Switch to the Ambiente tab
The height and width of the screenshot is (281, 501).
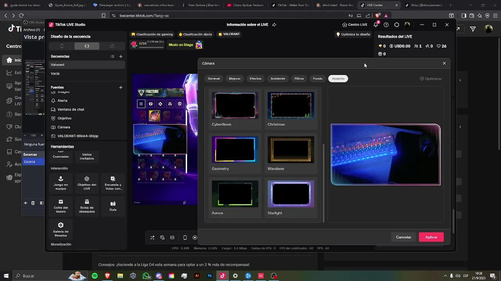(278, 79)
